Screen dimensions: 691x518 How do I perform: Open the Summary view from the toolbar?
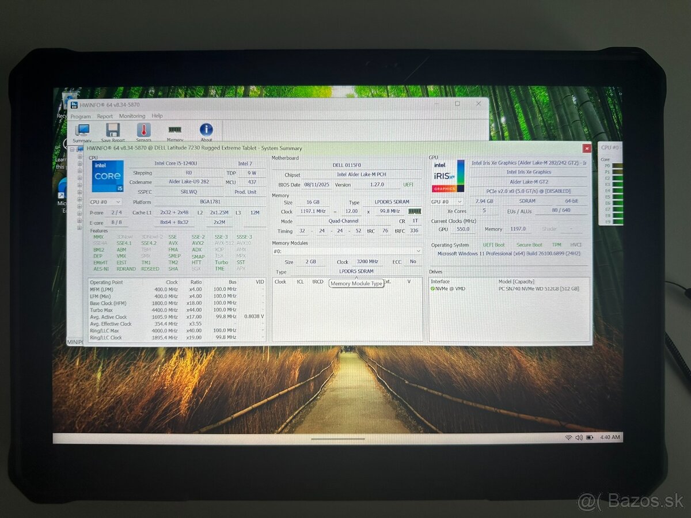[82, 130]
